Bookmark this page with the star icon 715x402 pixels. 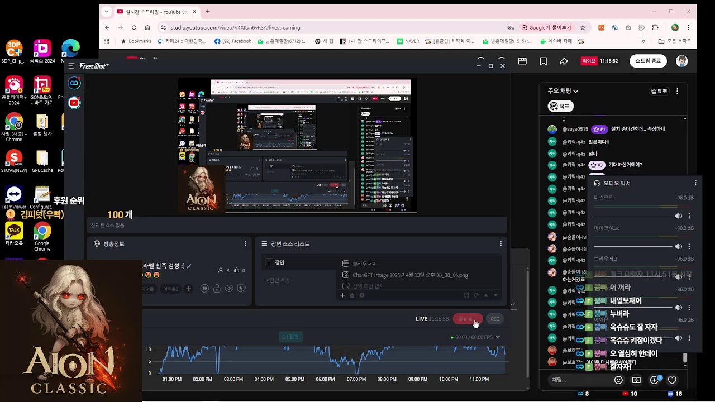point(583,27)
